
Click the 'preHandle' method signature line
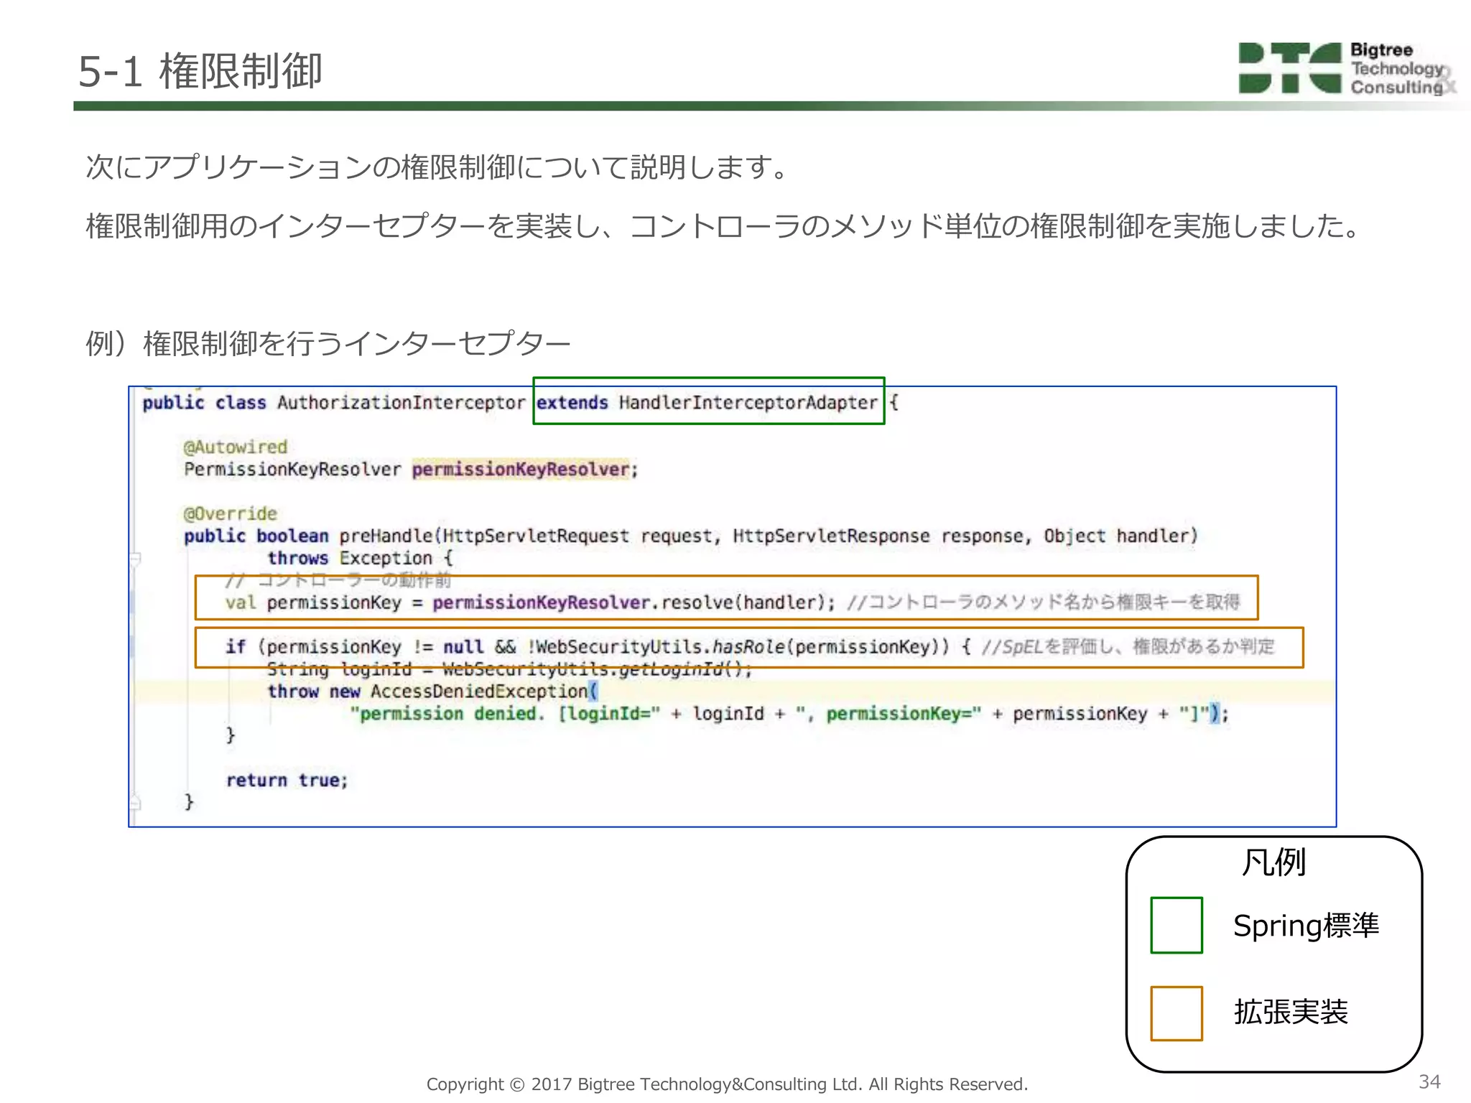click(691, 536)
